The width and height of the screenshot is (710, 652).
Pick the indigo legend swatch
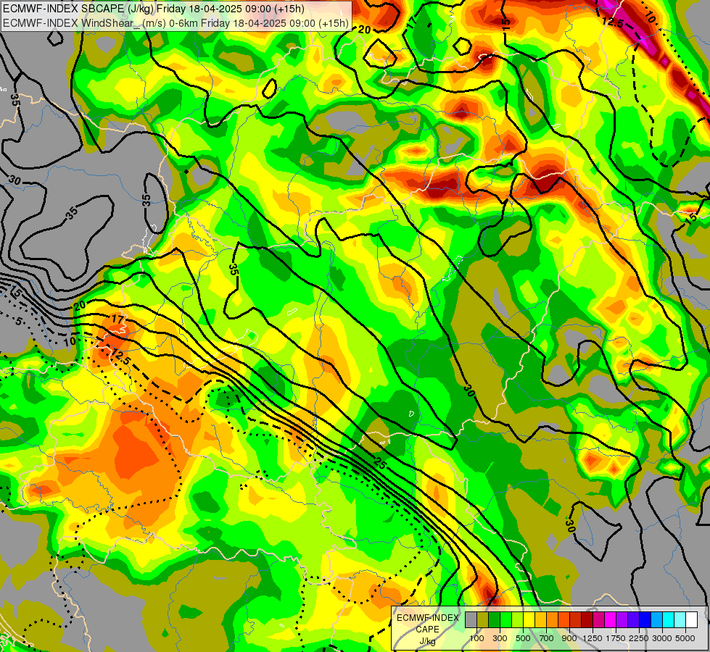click(x=633, y=619)
